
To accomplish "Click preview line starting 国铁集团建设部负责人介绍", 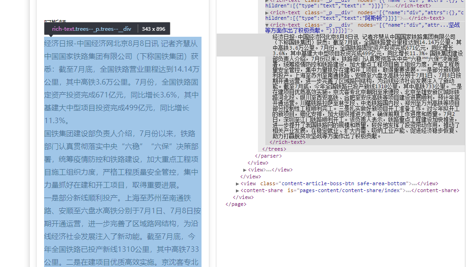I will 120,134.
